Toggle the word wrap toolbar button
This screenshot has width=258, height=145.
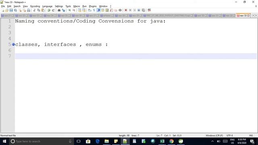click(x=89, y=10)
